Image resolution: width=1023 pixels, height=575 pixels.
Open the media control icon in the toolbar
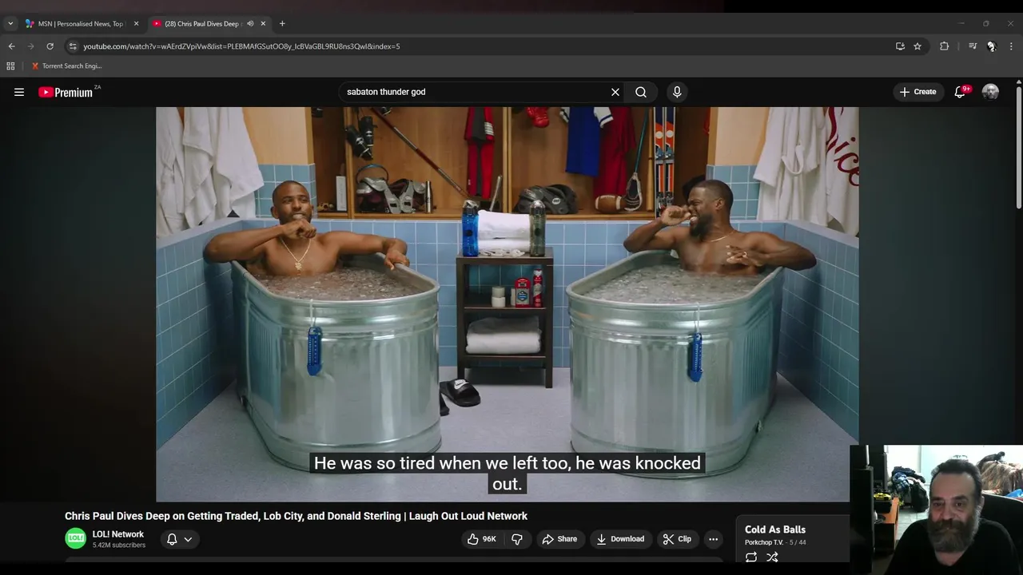973,46
